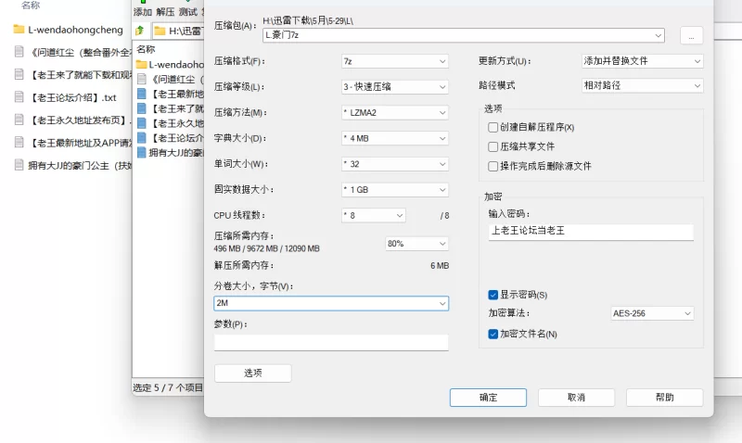Open the 压缩格式 7z dropdown

coord(395,61)
